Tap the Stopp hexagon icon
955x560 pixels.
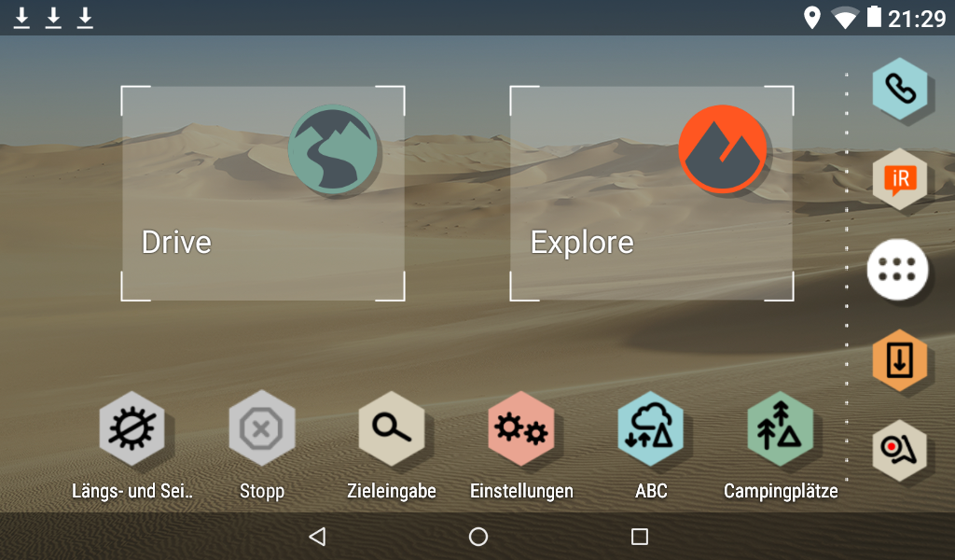pyautogui.click(x=261, y=428)
